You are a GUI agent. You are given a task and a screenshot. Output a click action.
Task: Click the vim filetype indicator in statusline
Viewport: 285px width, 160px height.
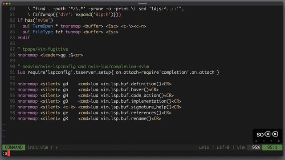[241, 147]
